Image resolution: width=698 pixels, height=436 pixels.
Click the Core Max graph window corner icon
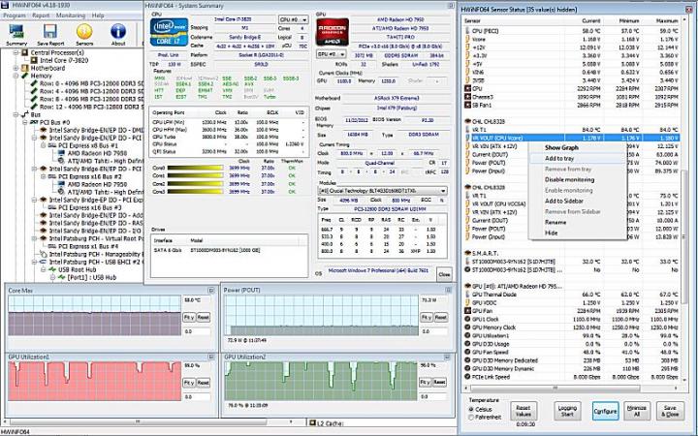[211, 291]
